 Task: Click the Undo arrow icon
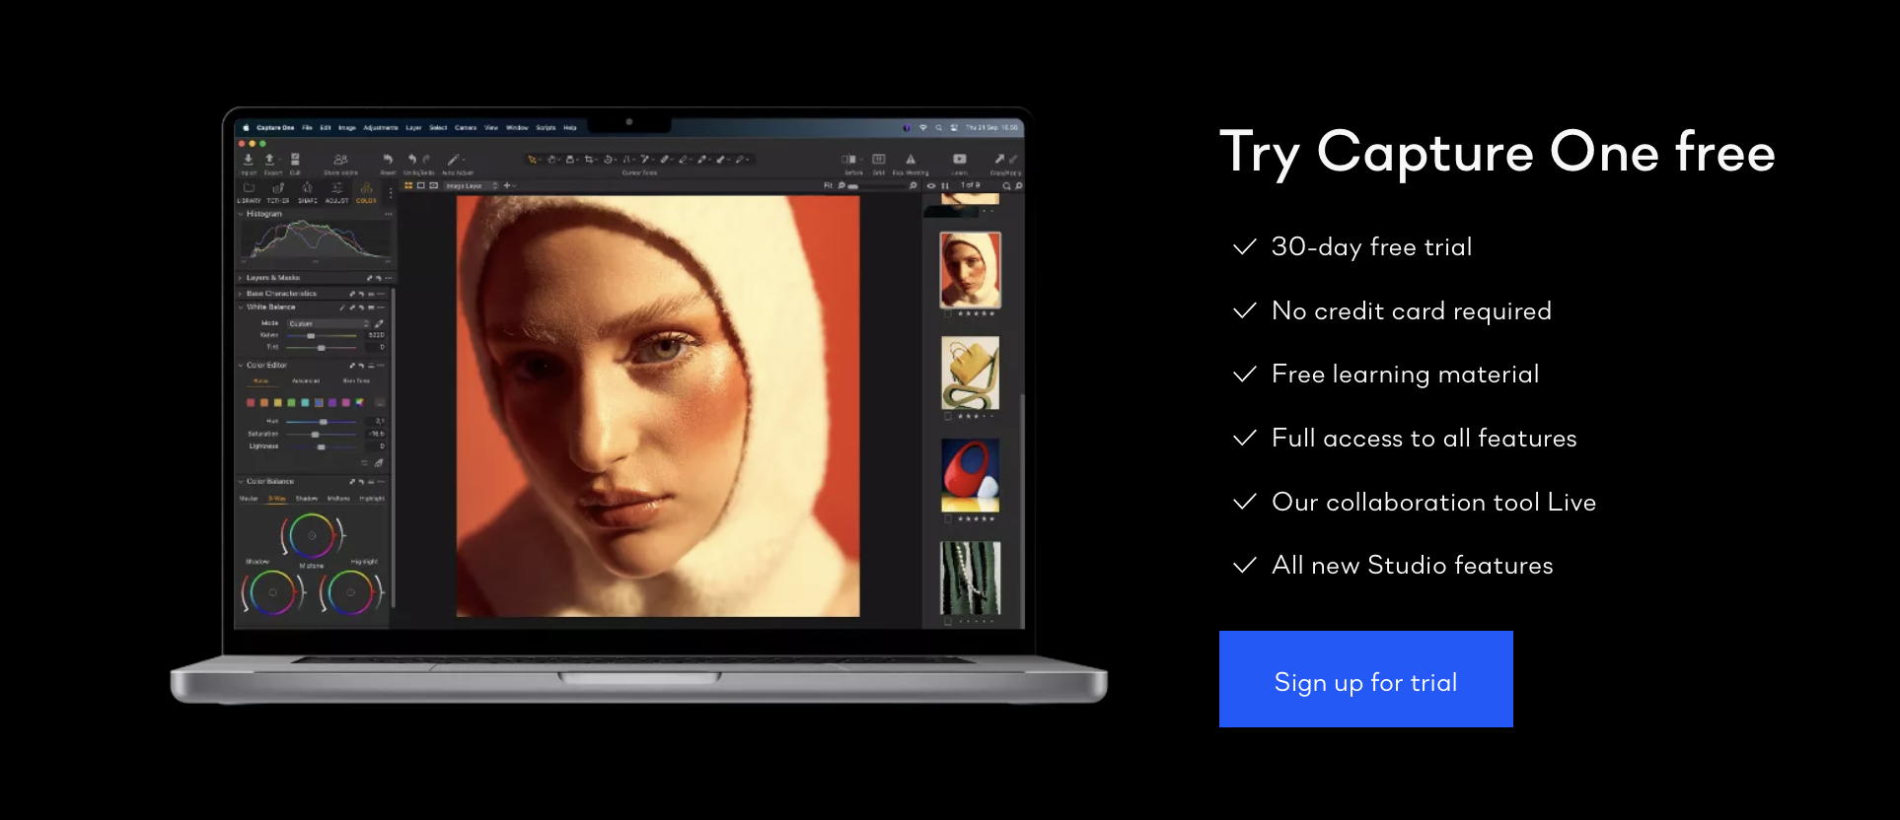point(412,160)
